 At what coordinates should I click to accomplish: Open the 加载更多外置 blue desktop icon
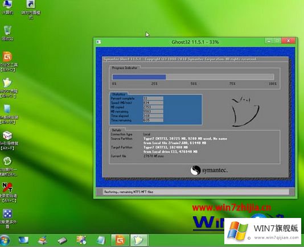click(8, 219)
